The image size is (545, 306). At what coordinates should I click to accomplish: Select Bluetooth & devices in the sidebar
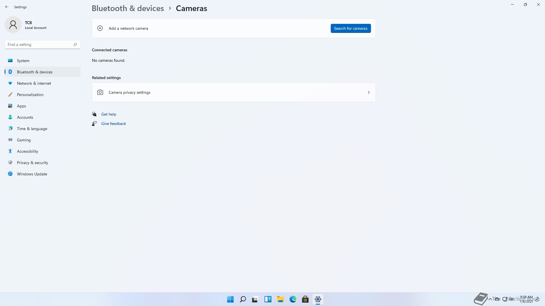(43, 72)
